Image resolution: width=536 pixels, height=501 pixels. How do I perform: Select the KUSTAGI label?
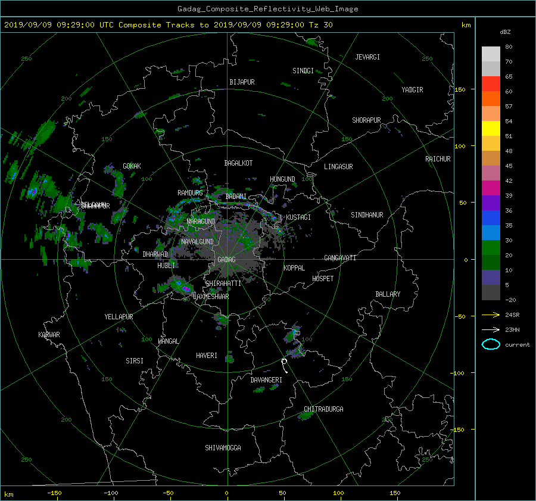[298, 217]
